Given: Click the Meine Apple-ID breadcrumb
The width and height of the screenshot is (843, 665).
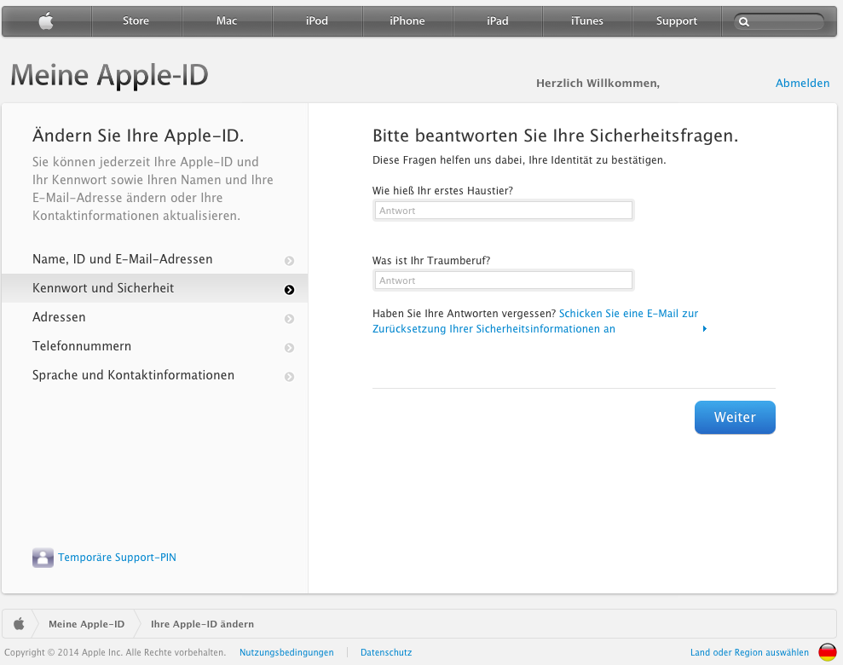Looking at the screenshot, I should click(x=87, y=624).
